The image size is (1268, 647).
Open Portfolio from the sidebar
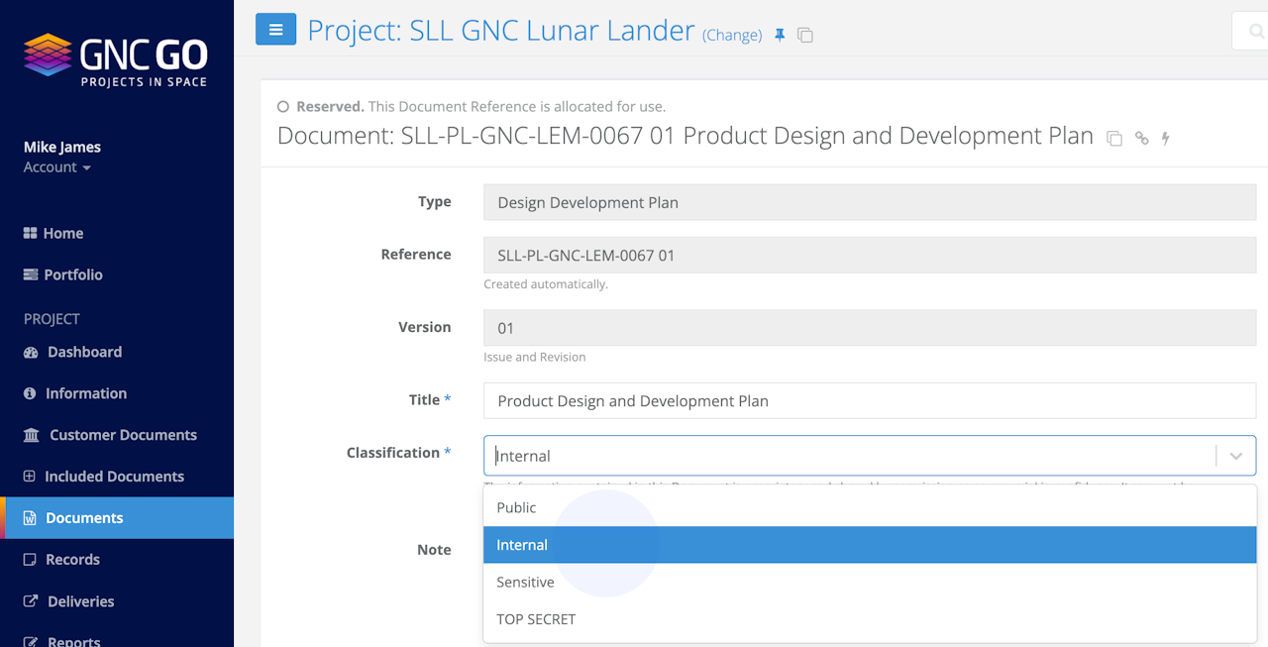click(72, 274)
